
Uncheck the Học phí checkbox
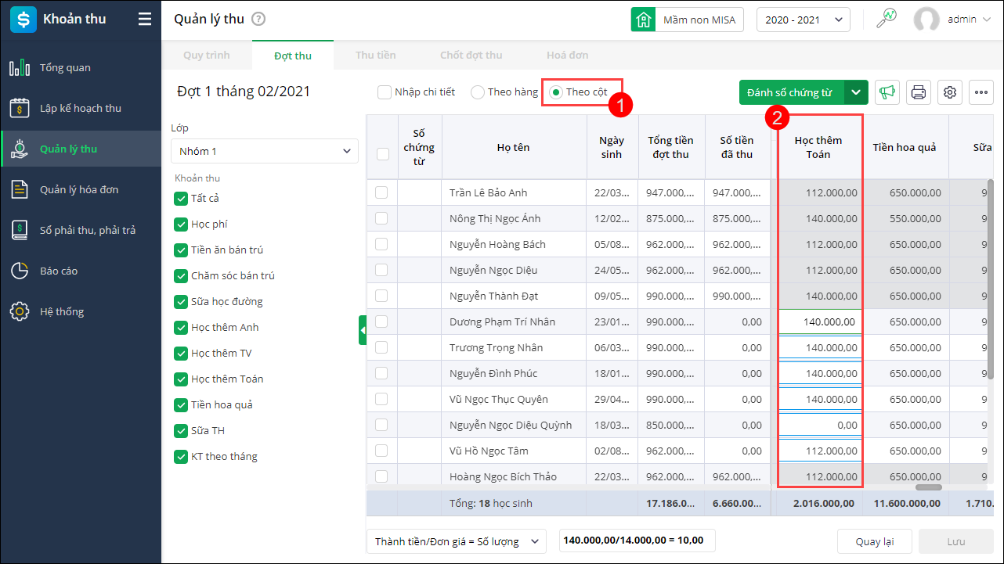pos(181,225)
